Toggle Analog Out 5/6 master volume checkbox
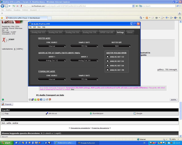 pos(107,66)
